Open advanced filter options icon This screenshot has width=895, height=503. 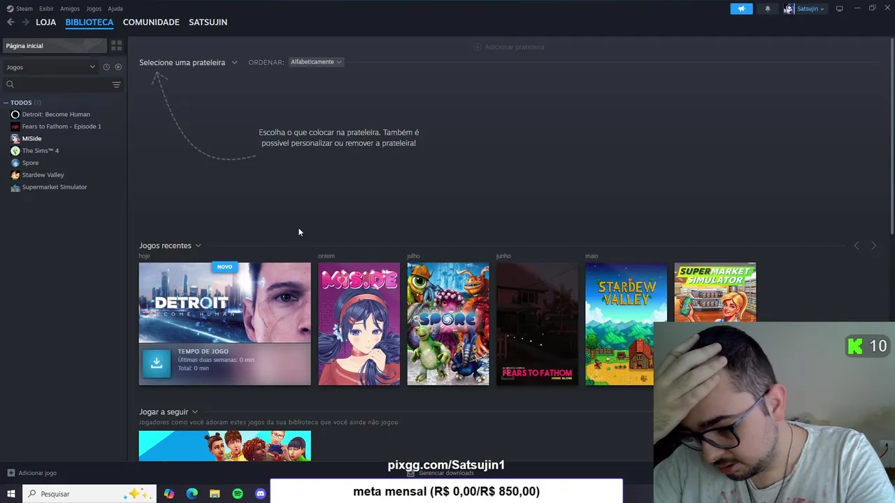pyautogui.click(x=116, y=85)
